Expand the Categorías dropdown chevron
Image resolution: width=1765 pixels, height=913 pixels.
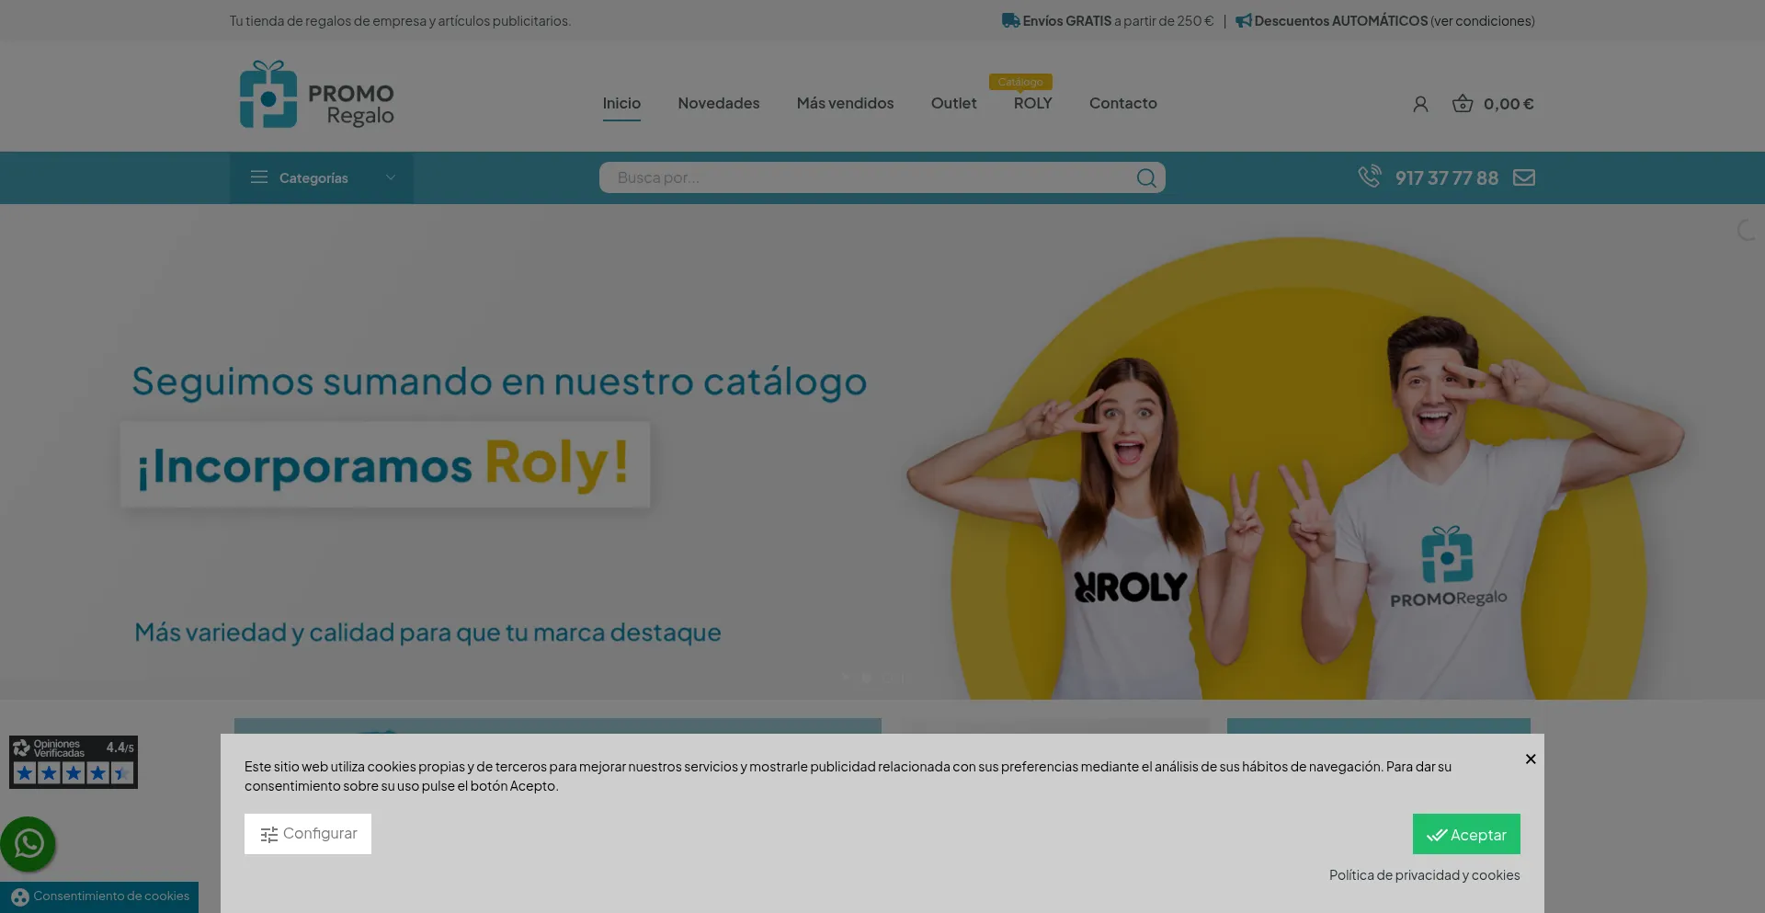tap(391, 177)
